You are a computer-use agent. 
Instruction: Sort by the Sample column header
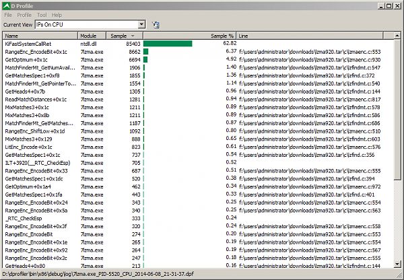pyautogui.click(x=125, y=36)
